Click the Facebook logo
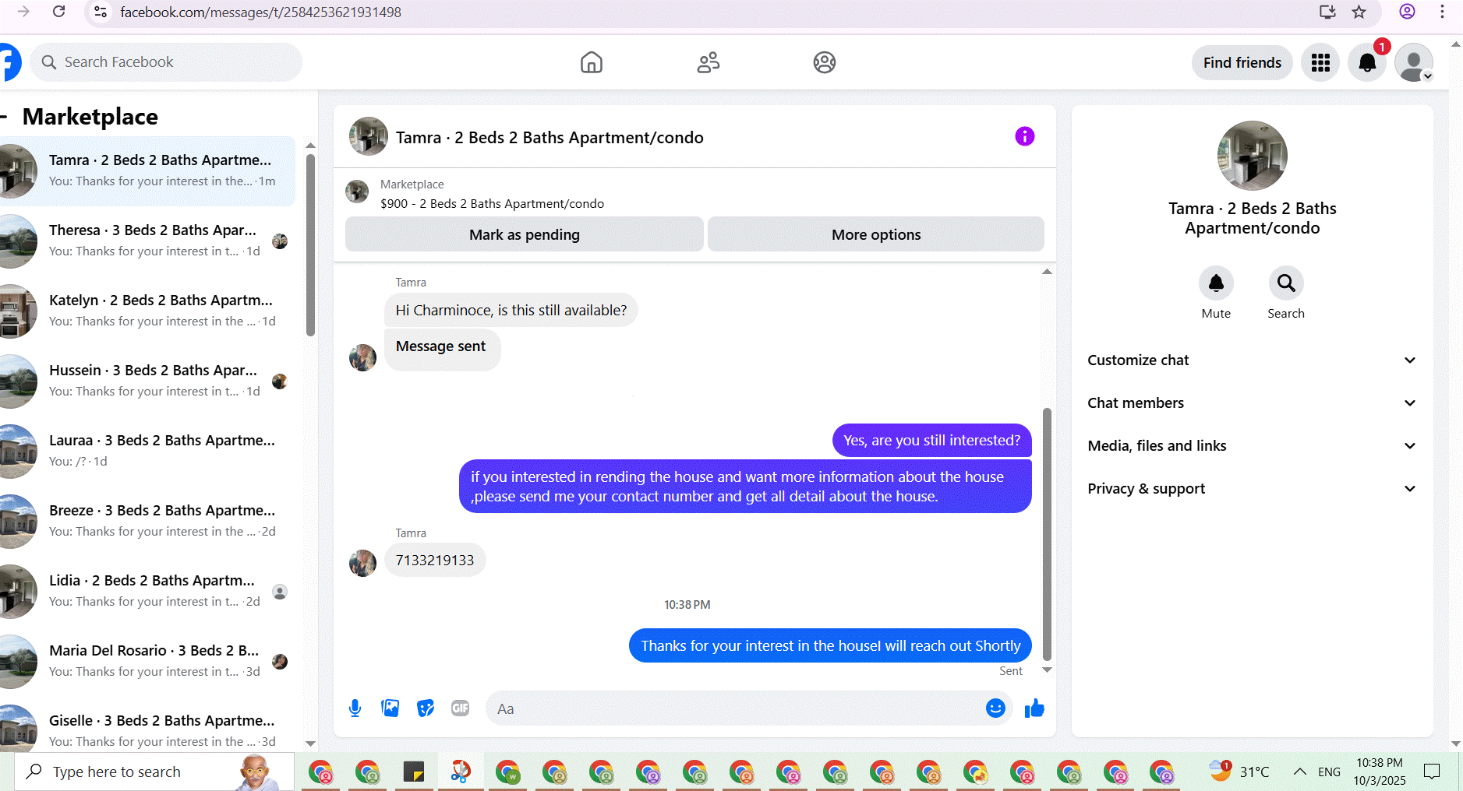This screenshot has width=1463, height=791. (9, 62)
